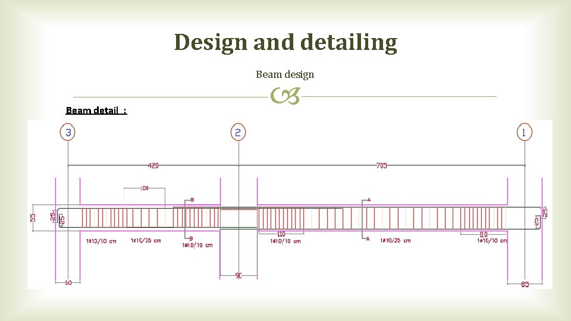Screen dimensions: 571x321
Task: Click the 100 dimension above the beam
Action: [145, 188]
